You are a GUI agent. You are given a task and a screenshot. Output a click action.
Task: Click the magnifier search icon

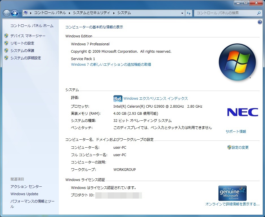258,13
